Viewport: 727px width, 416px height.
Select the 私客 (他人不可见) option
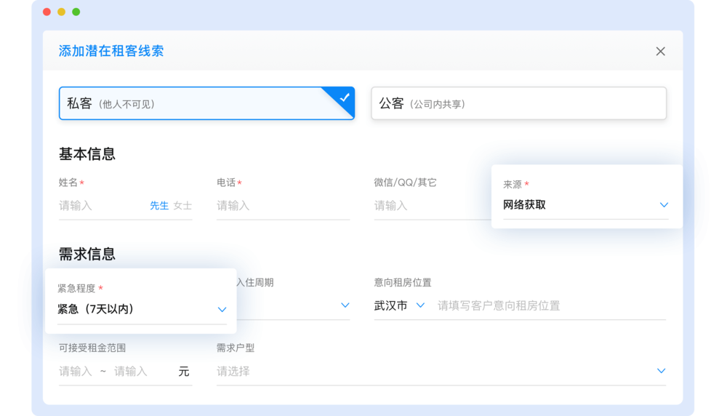[x=206, y=103]
